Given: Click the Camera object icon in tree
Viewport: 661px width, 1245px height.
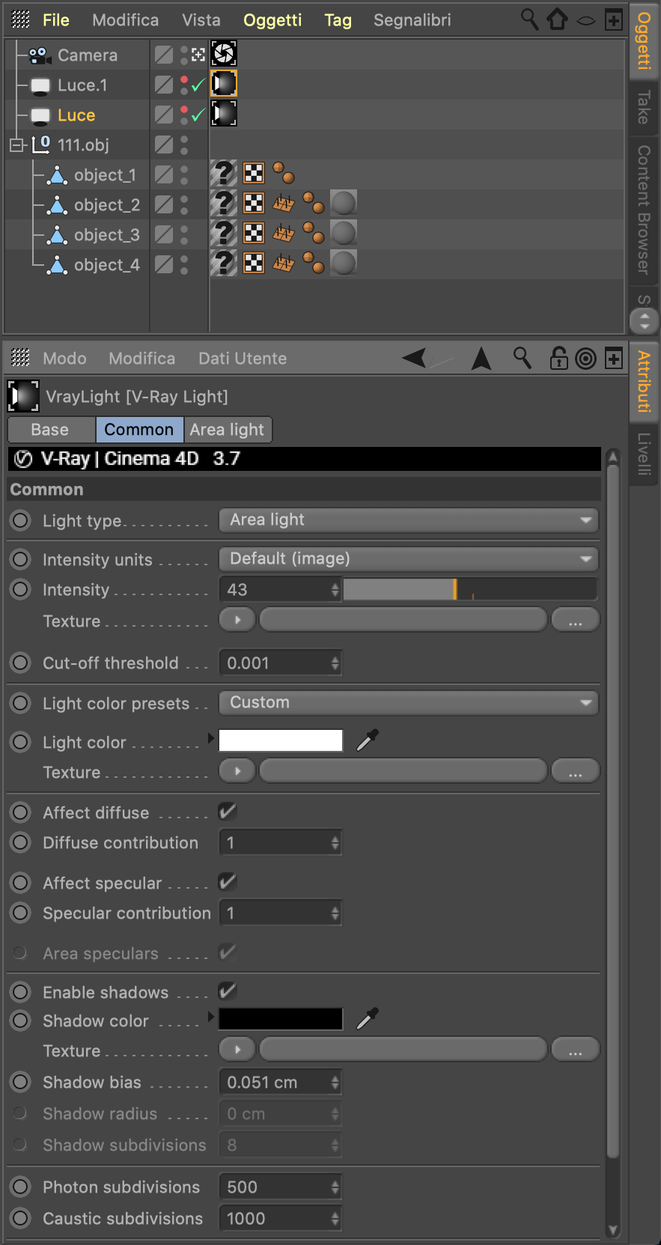Looking at the screenshot, I should click(40, 55).
